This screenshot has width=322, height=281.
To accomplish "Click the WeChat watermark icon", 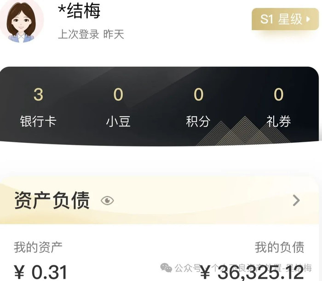I will [166, 268].
